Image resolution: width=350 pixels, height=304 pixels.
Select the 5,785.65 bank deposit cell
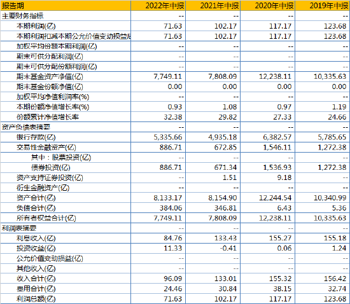click(x=322, y=137)
